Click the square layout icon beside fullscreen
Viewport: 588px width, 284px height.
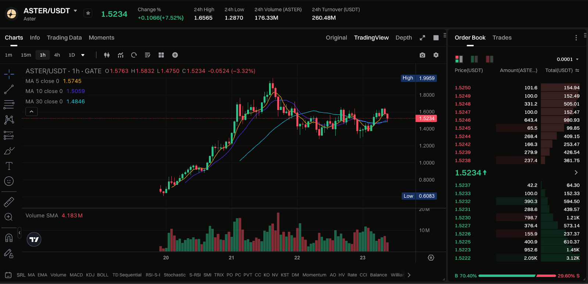point(436,38)
